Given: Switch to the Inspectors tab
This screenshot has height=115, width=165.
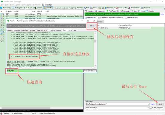Looking at the screenshot, I should point(100,11).
